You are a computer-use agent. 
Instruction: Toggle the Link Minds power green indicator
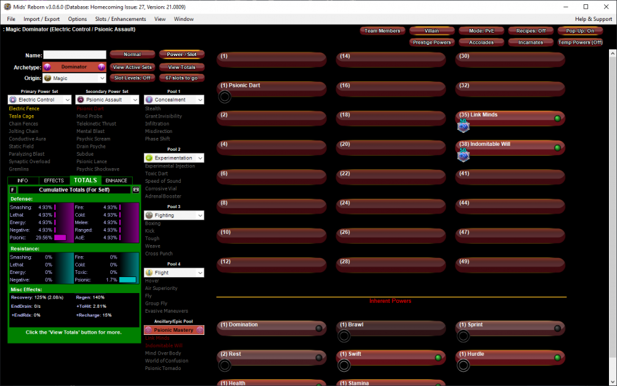click(x=557, y=118)
